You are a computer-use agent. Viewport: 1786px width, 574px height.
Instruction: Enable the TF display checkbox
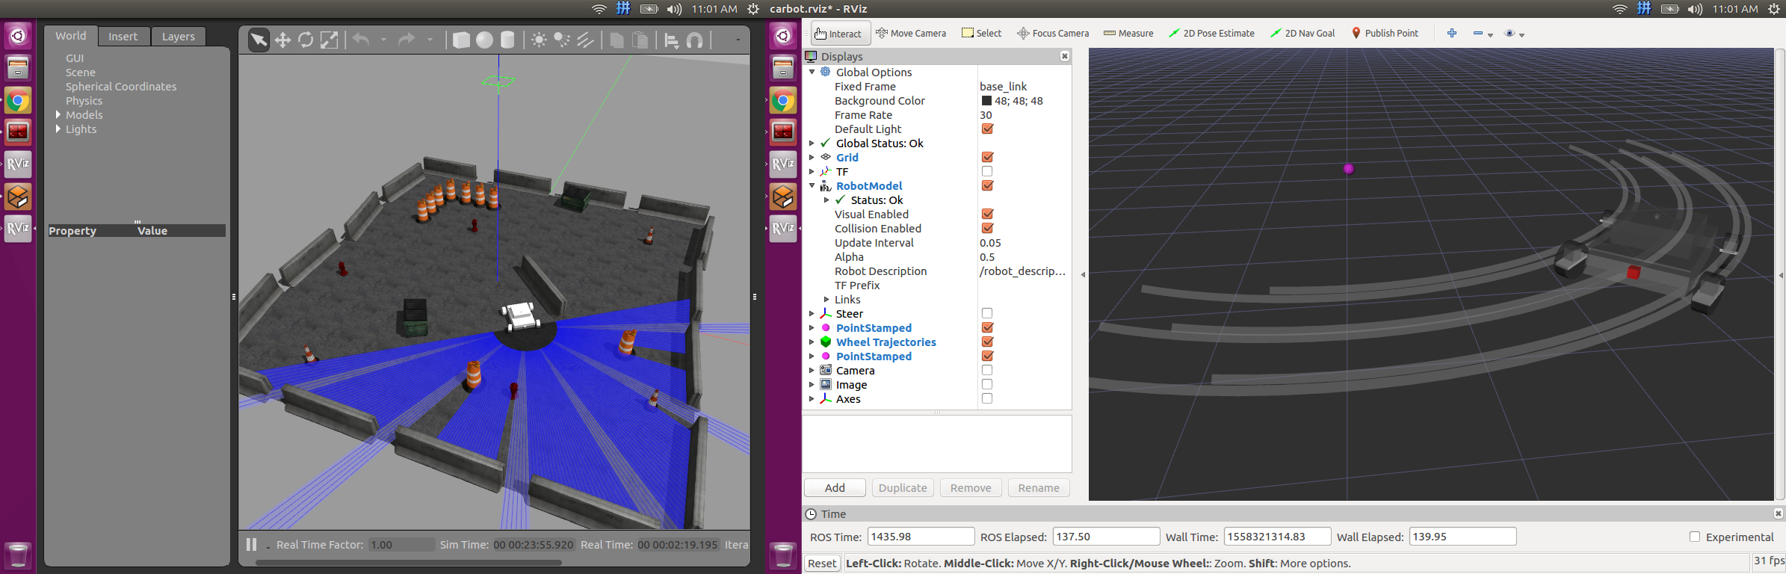coord(987,172)
